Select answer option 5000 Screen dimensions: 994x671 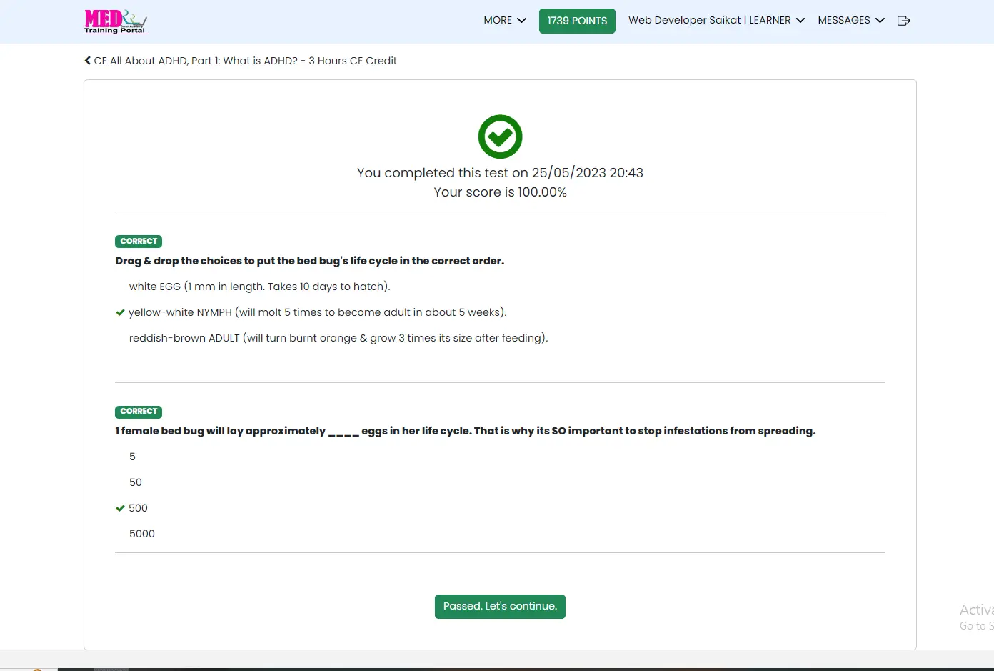tap(142, 534)
